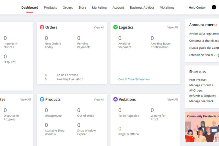Click the Disputes count below Important Notices
Viewport: 219px width, 146px height.
click(x=5, y=56)
